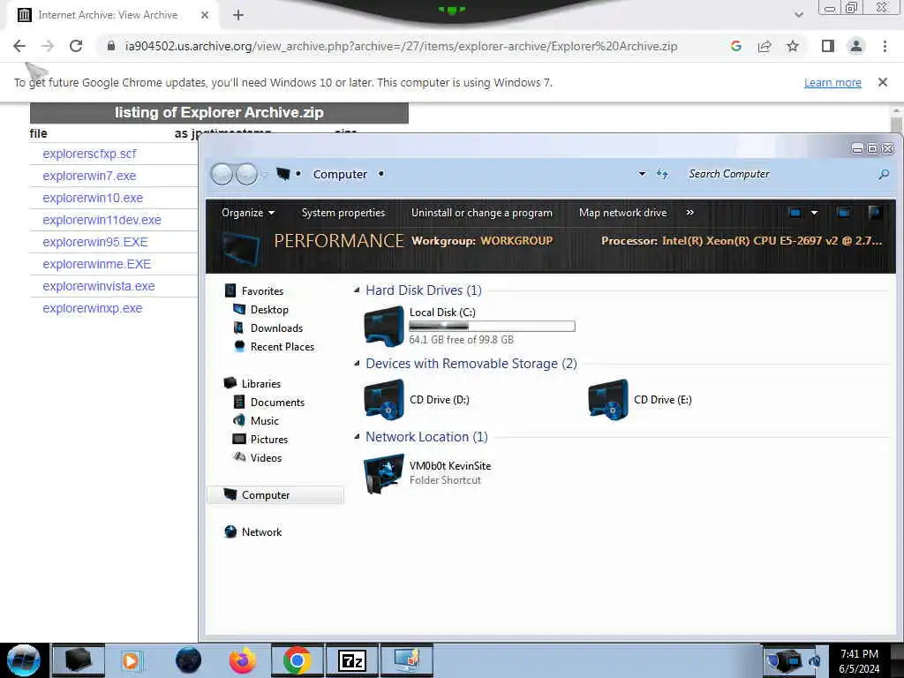Open Explorer address history dropdown
904x678 pixels.
point(642,174)
